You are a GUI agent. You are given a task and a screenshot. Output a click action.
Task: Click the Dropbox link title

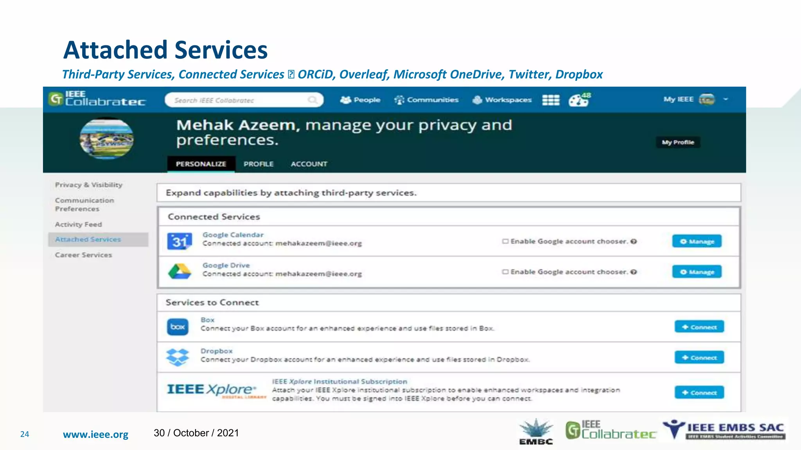[x=217, y=351]
